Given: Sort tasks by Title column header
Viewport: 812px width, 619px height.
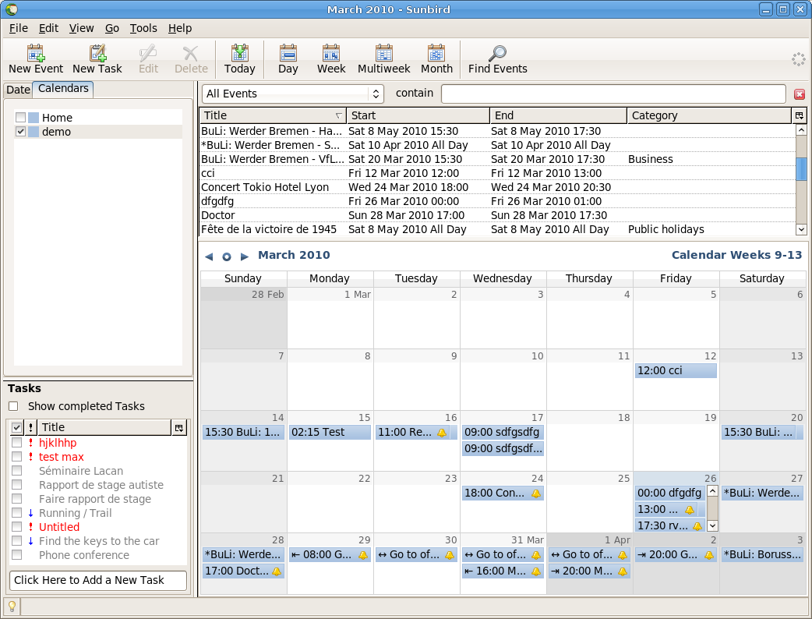Looking at the screenshot, I should pos(104,427).
